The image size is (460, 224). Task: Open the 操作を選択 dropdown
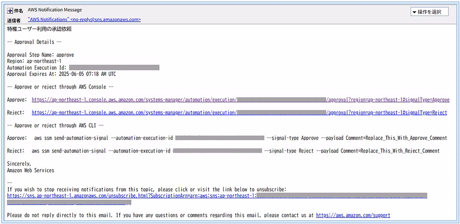click(429, 12)
